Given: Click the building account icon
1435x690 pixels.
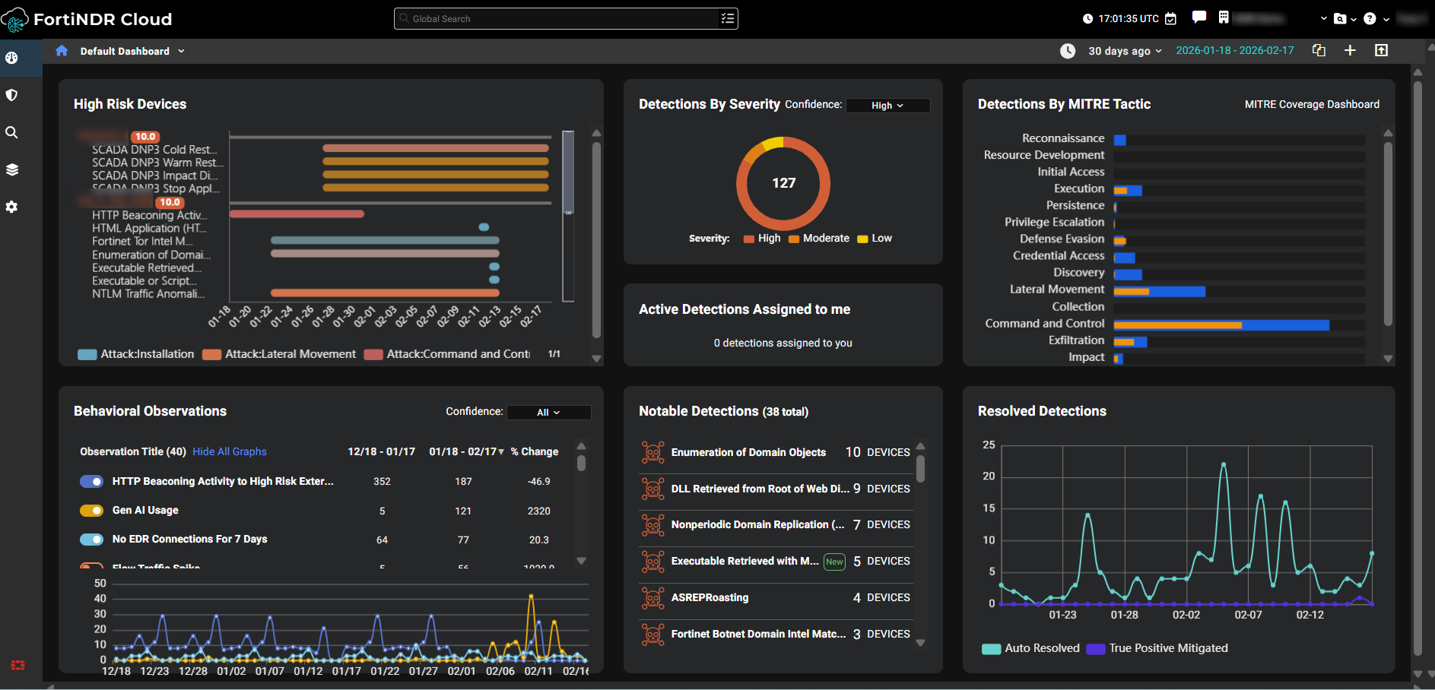Looking at the screenshot, I should point(1224,17).
